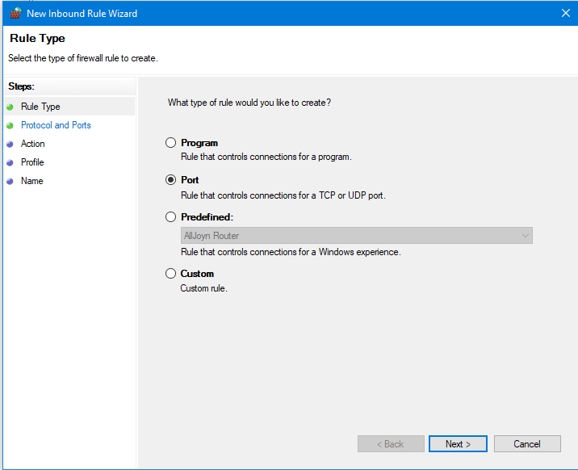Select the Port radio button

(170, 180)
